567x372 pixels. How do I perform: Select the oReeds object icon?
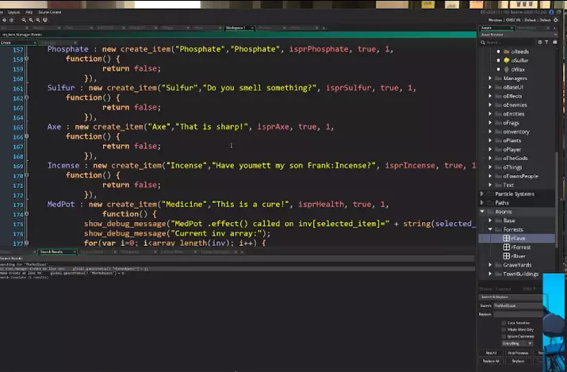pos(507,52)
